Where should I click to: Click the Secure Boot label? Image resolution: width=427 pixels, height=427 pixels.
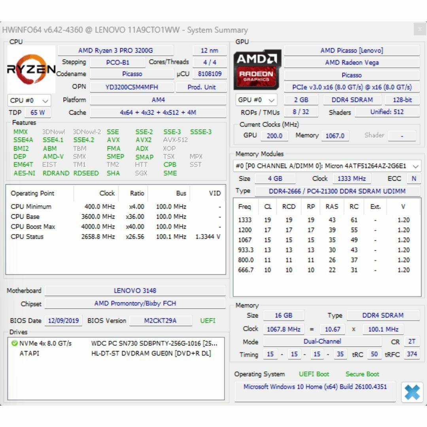(x=362, y=374)
